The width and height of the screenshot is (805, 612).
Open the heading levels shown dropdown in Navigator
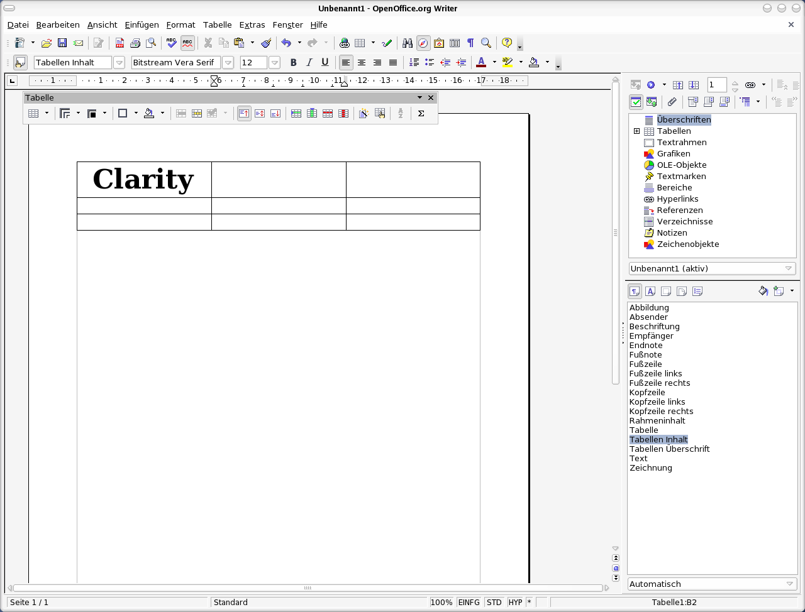(x=758, y=102)
